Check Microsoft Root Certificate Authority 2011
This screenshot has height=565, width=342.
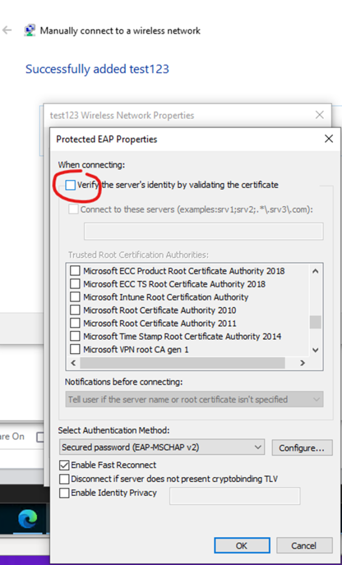[75, 323]
